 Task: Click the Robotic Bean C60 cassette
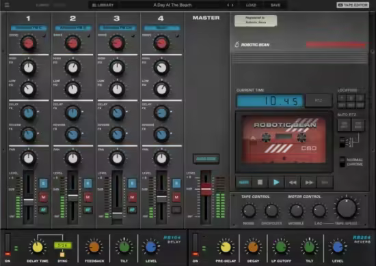[284, 140]
